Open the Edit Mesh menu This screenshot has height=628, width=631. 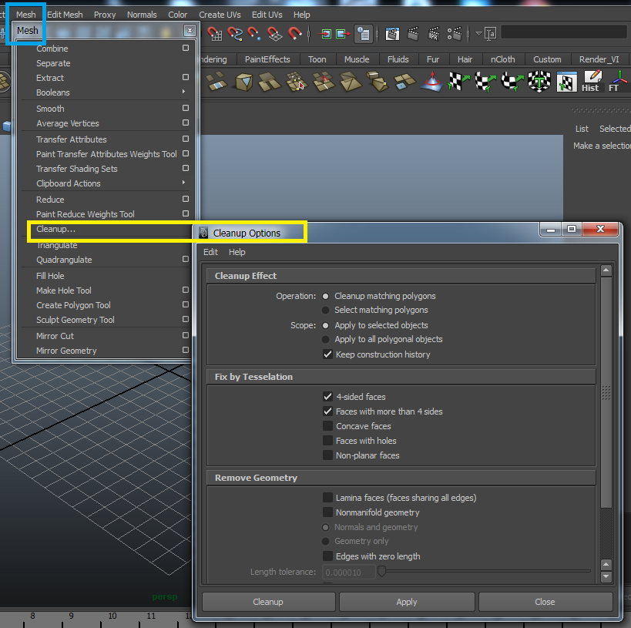[x=65, y=15]
